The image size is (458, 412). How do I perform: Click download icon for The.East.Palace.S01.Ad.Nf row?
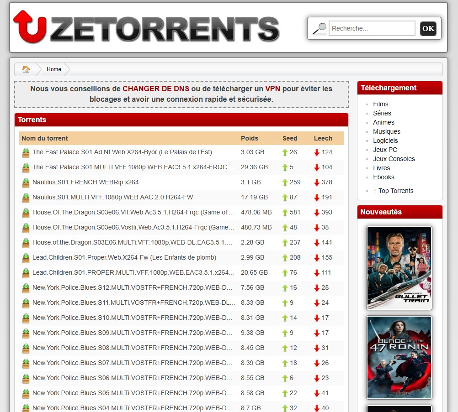tap(26, 152)
